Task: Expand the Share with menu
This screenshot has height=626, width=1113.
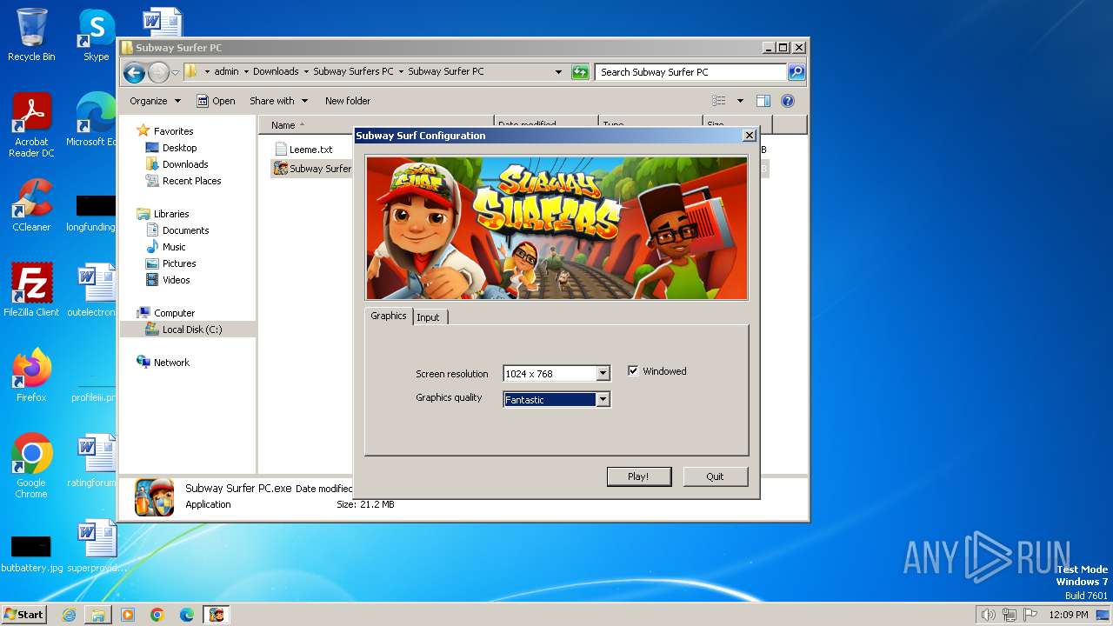Action: tap(278, 101)
